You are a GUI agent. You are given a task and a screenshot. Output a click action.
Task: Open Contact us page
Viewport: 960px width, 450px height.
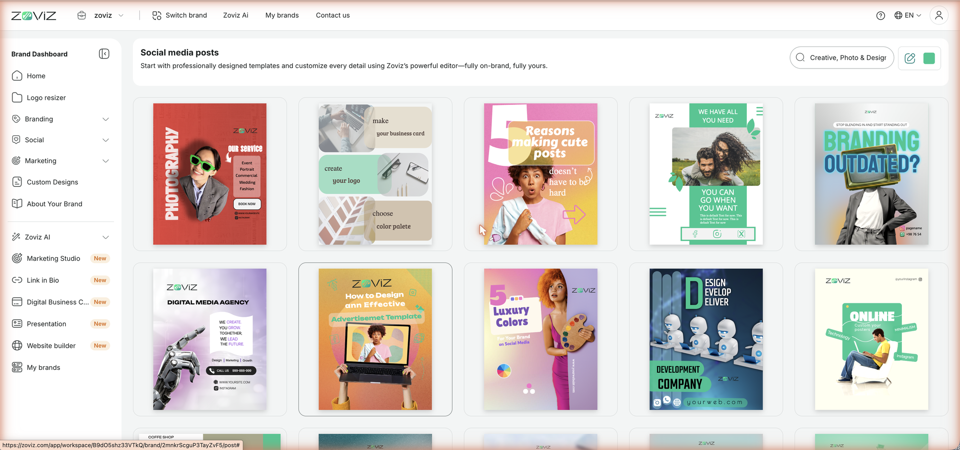333,15
